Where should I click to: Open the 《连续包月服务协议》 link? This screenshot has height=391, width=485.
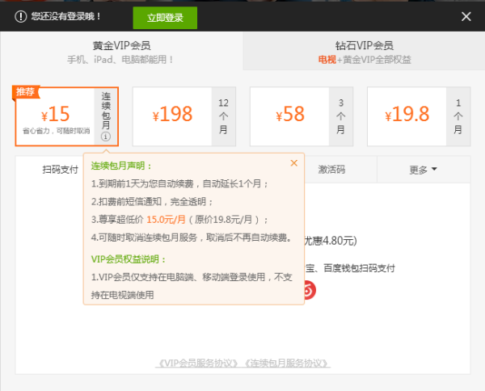pos(286,363)
